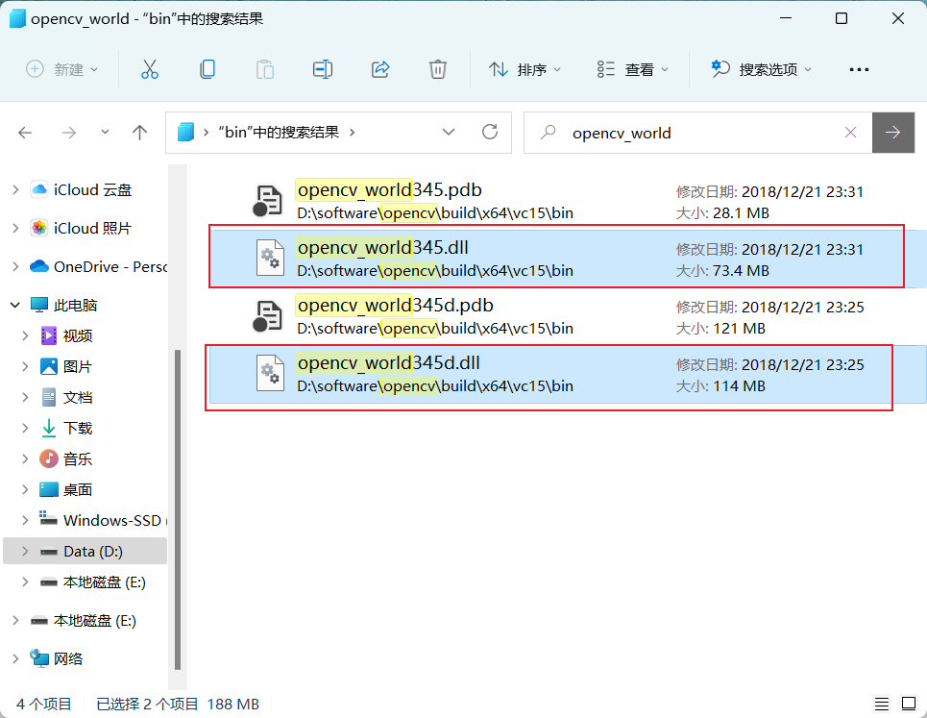
Task: Click the Copy icon on the toolbar
Action: [207, 68]
